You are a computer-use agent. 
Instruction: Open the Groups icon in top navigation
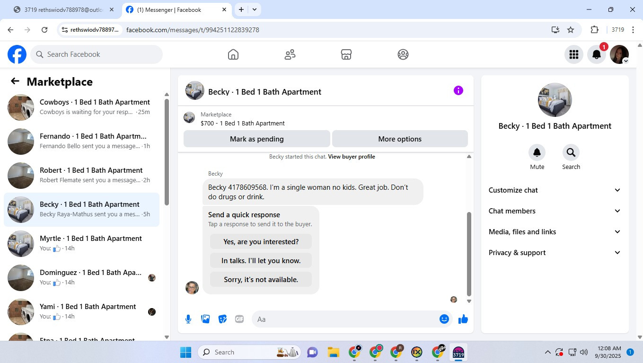(x=403, y=54)
